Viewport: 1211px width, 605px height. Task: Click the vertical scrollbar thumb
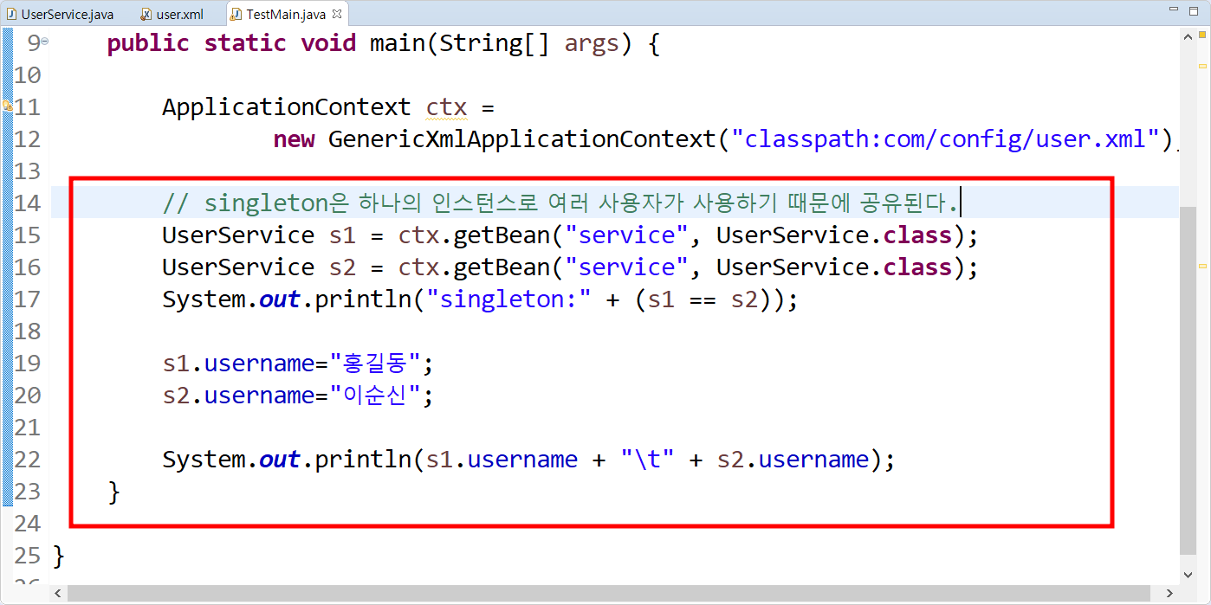point(1188,381)
